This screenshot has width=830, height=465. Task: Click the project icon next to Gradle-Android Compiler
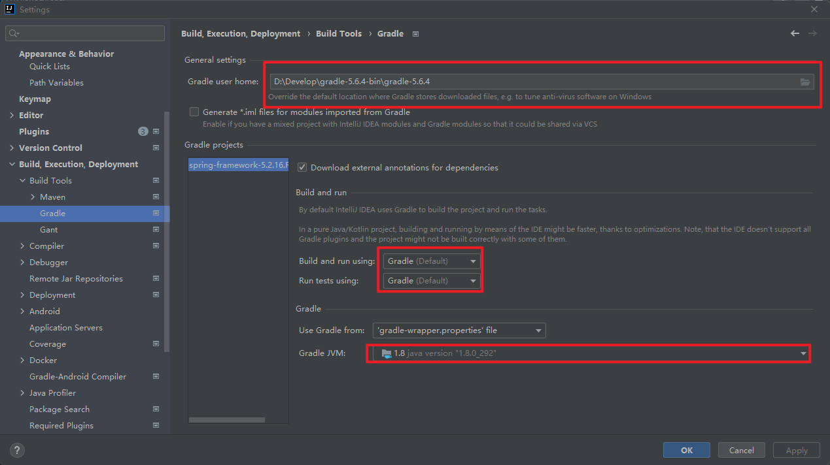pos(156,376)
